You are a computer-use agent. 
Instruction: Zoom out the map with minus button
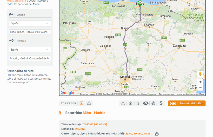coord(200,88)
